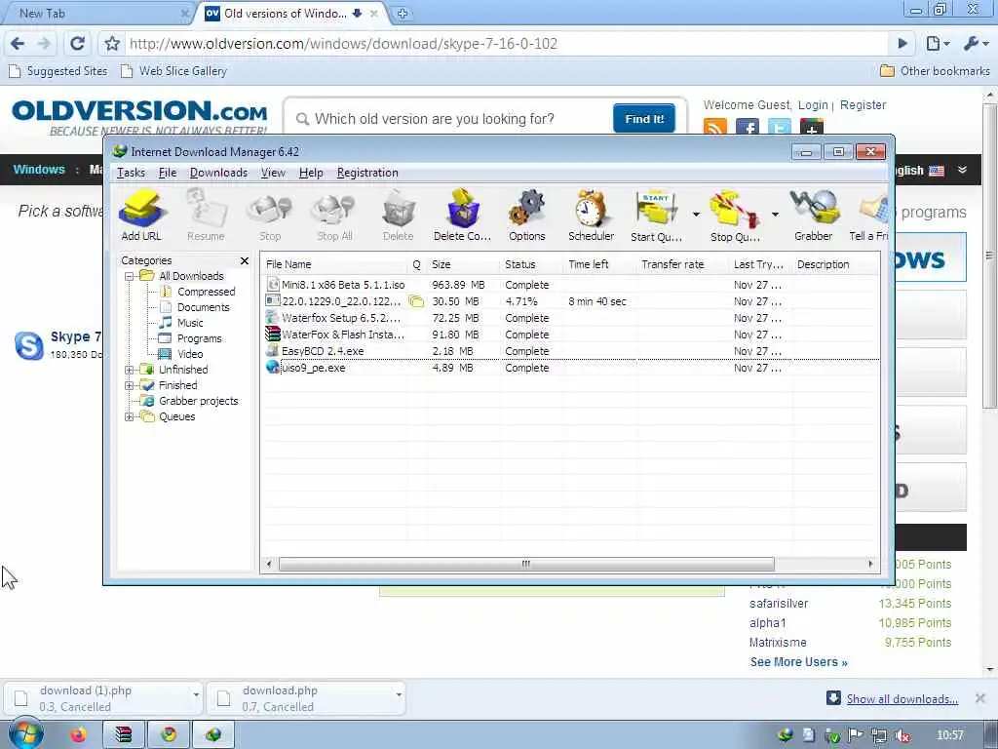
Task: Open the Help menu
Action: pos(311,173)
